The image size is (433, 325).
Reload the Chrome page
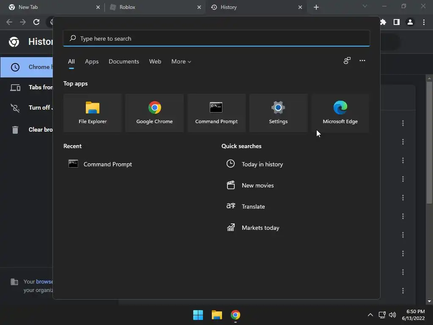click(x=36, y=22)
